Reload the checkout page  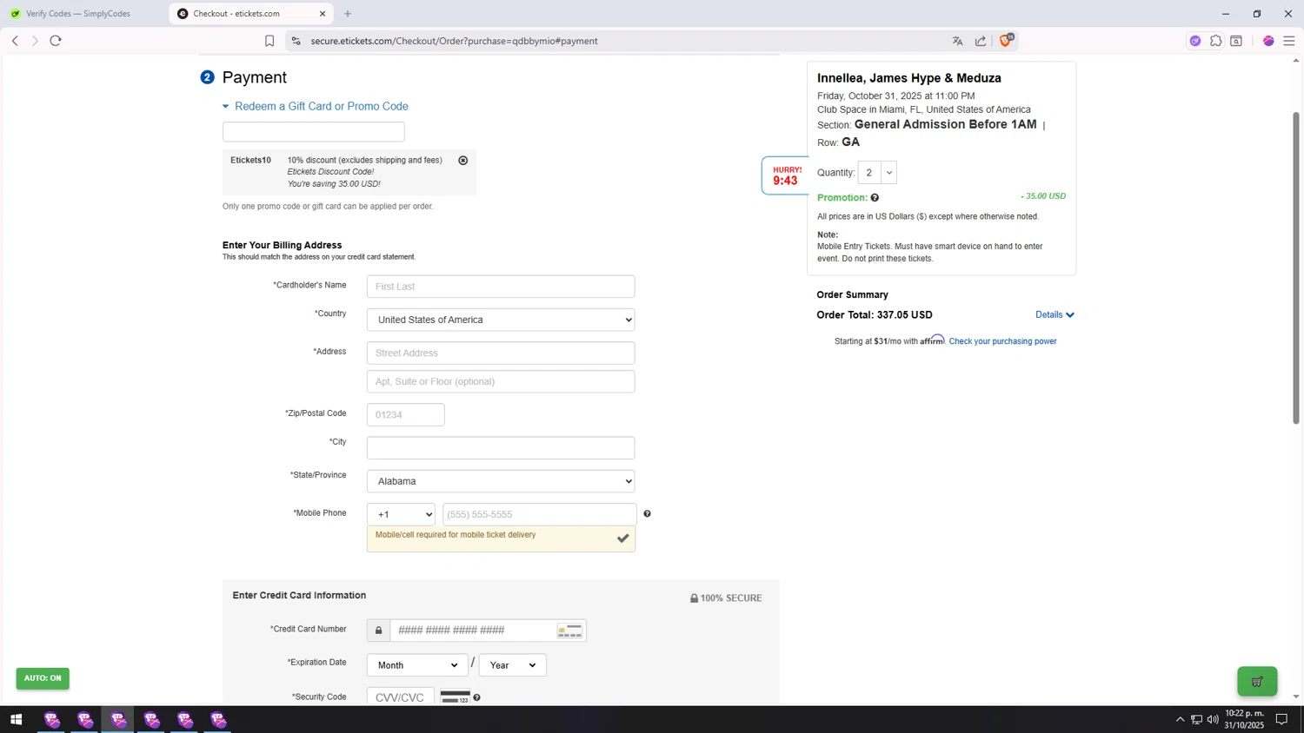coord(56,41)
